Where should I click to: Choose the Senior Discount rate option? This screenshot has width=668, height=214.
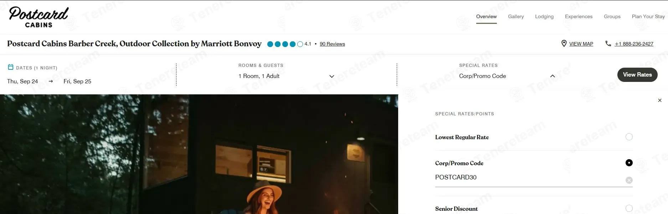[629, 208]
